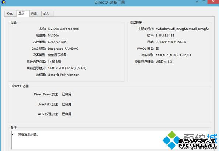Click the DirectDraw 加速 已启用 status
219x151 pixels.
click(67, 94)
